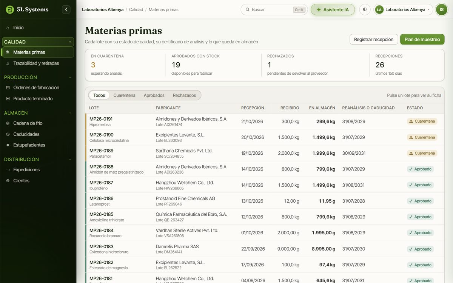Collapse the DISTRIBUCIÓN sidebar section
Viewport: 453px width, 283px height.
38,159
